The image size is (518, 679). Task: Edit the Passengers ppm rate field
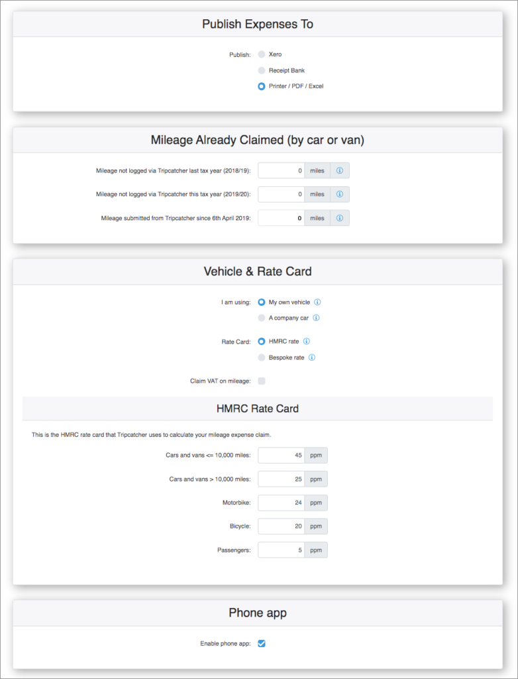click(282, 550)
